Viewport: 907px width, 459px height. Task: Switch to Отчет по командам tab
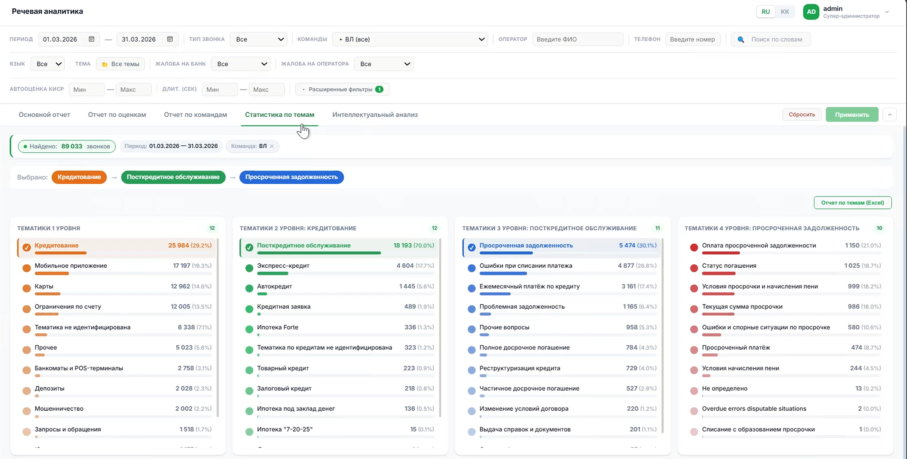[x=195, y=114]
